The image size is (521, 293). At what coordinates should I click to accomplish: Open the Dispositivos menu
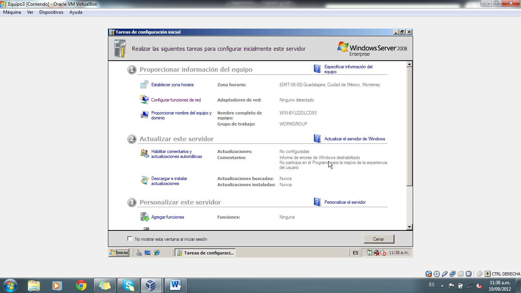(51, 12)
